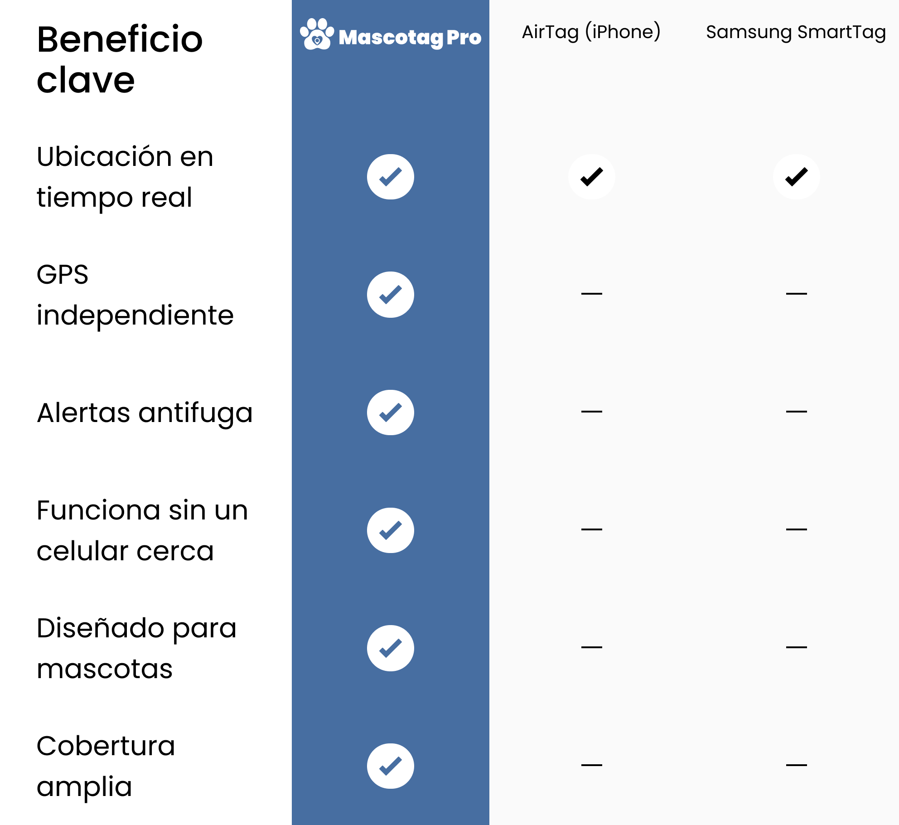899x825 pixels.
Task: Click the Samsung SmartTag column header
Action: 796,32
